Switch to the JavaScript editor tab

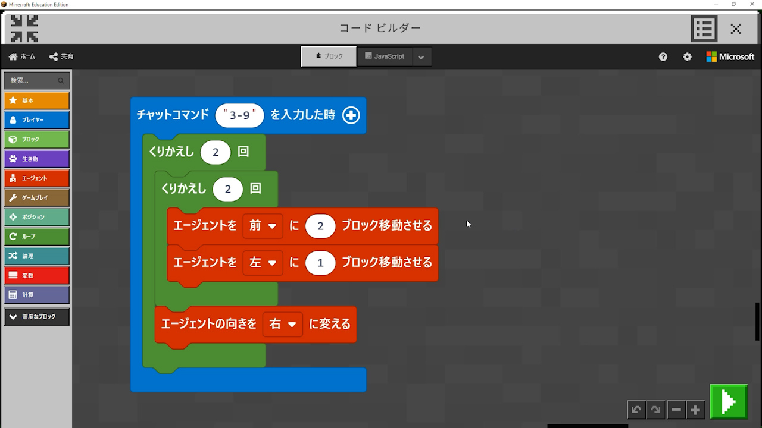click(385, 56)
